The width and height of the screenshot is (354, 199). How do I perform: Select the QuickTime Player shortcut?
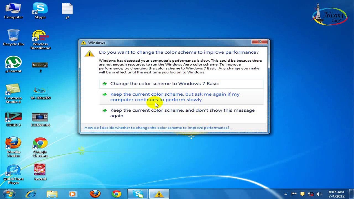click(13, 174)
